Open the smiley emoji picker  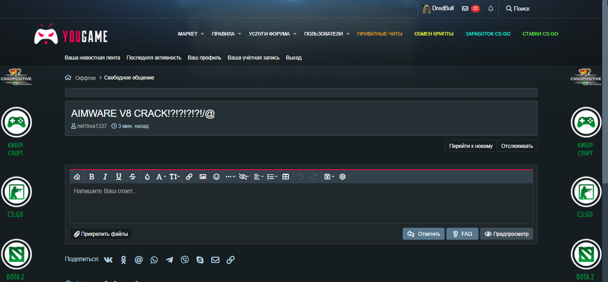click(217, 177)
